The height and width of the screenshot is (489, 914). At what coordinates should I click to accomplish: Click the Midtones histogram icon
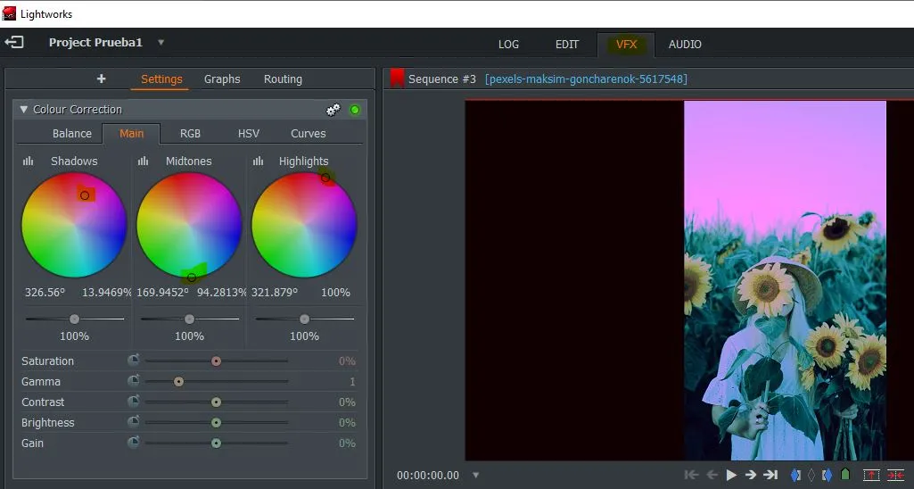[x=143, y=161]
